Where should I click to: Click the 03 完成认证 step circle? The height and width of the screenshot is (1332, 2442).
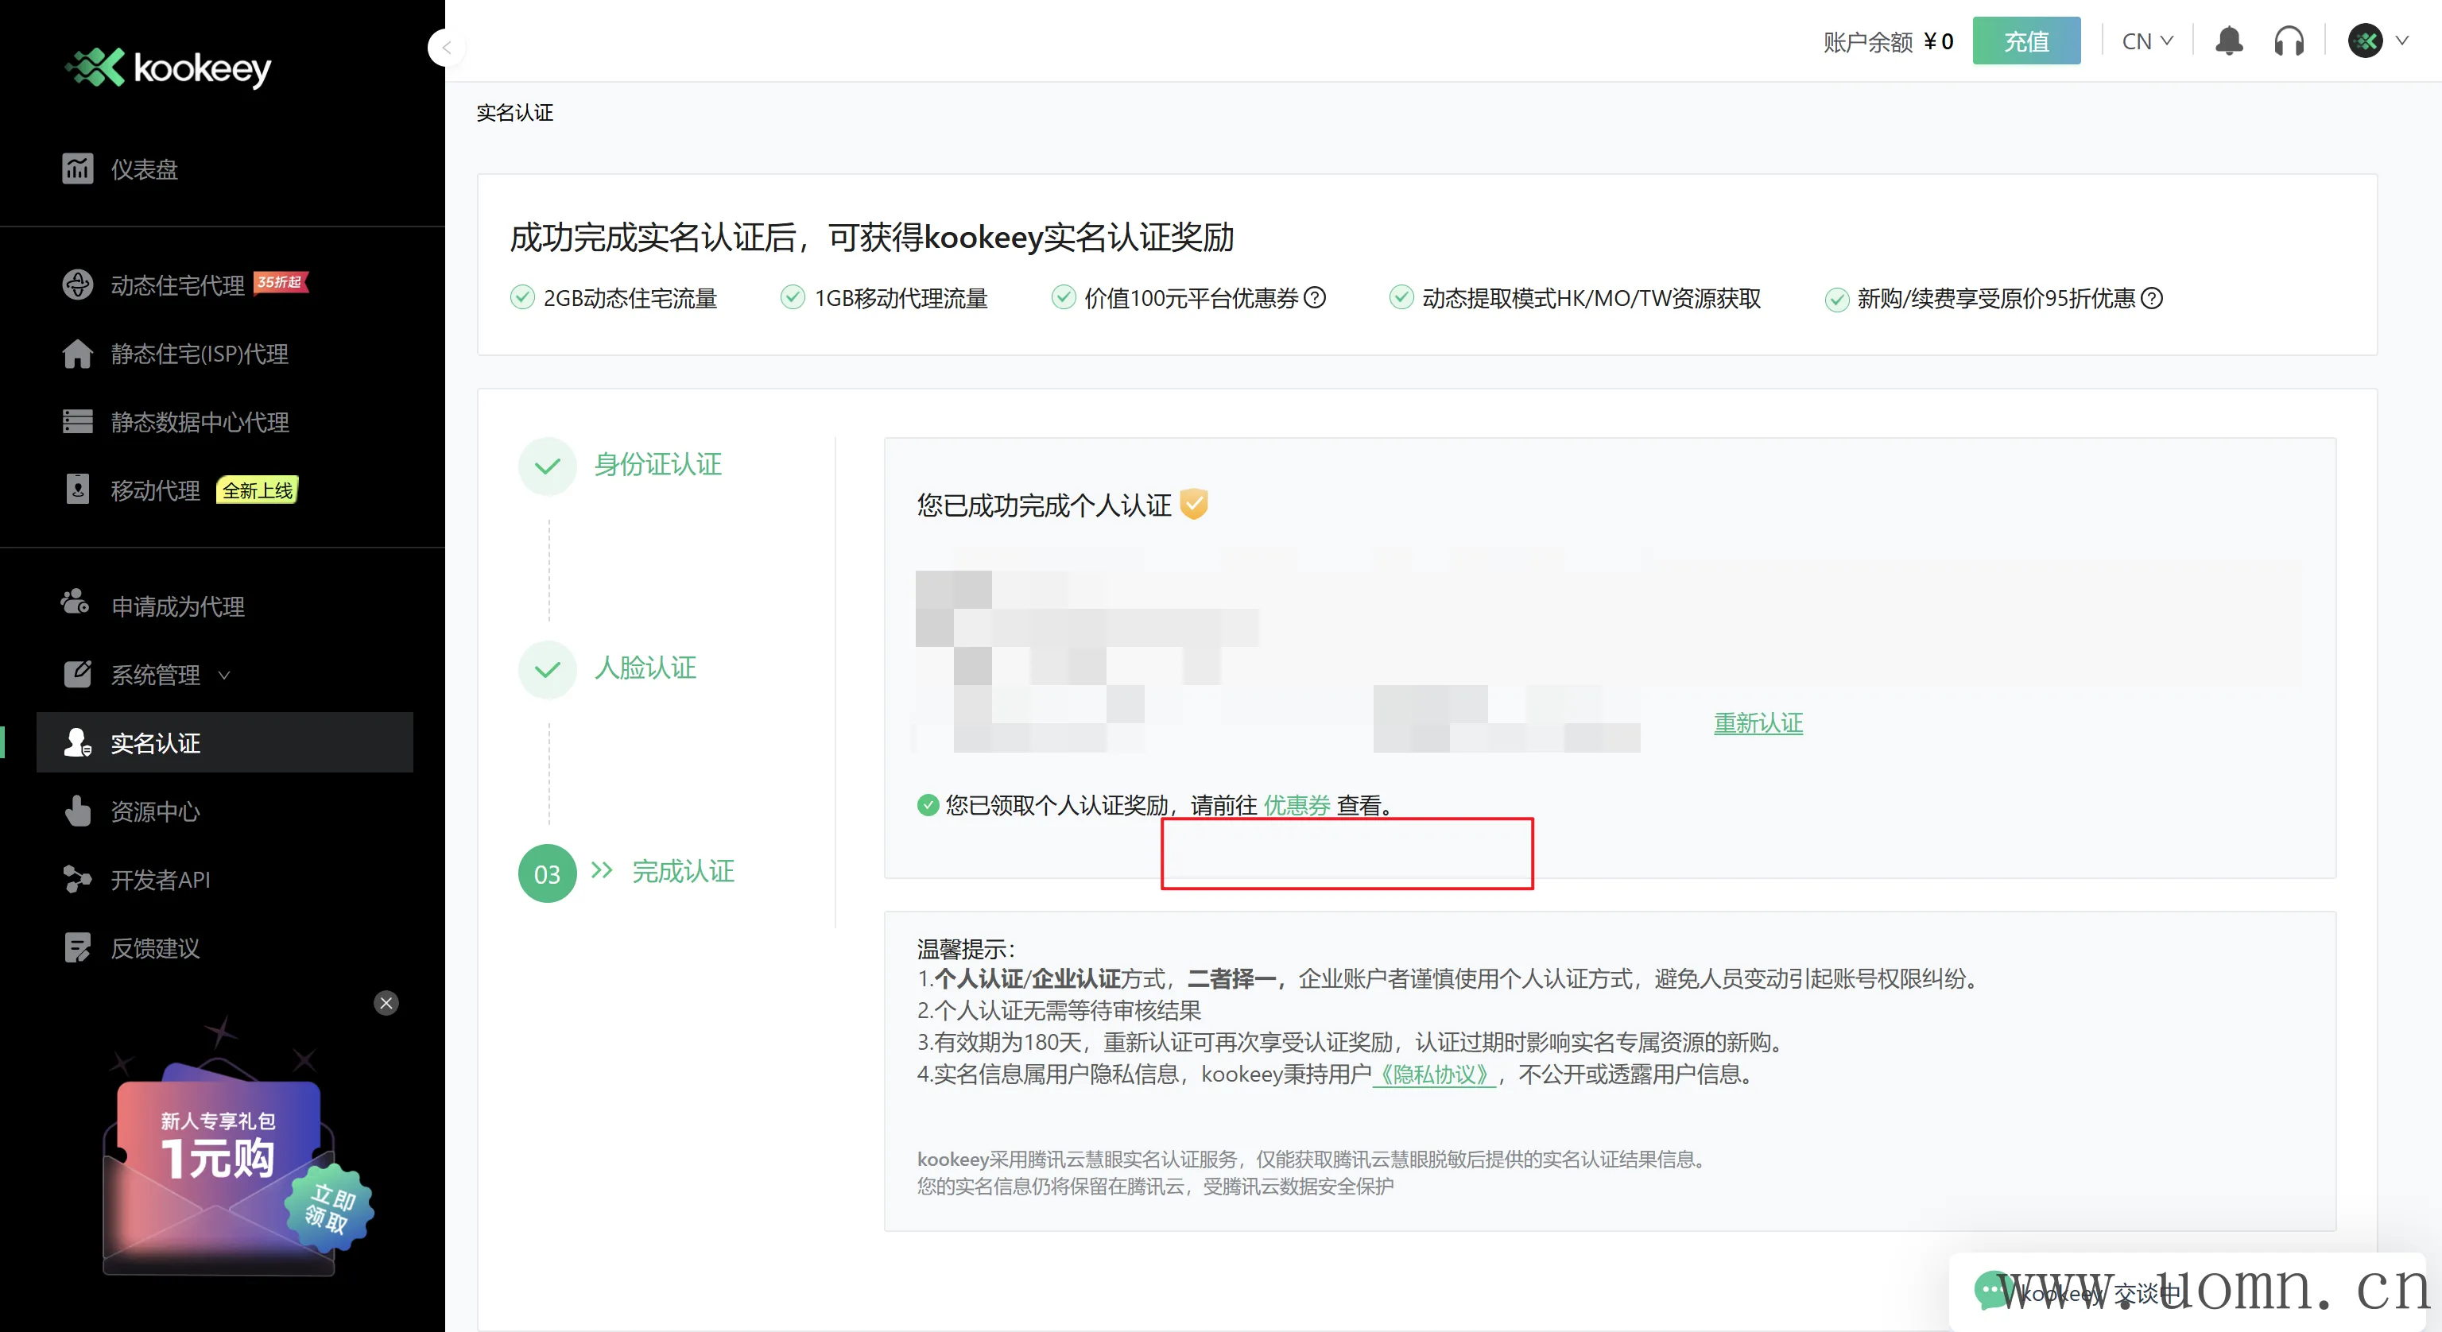pos(547,873)
